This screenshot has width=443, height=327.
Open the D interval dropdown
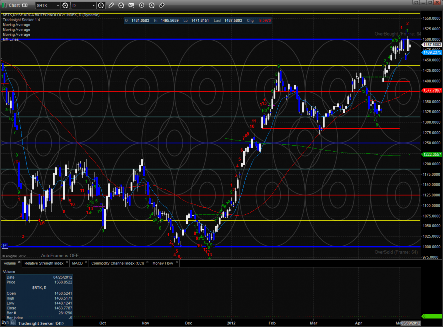(x=93, y=5)
